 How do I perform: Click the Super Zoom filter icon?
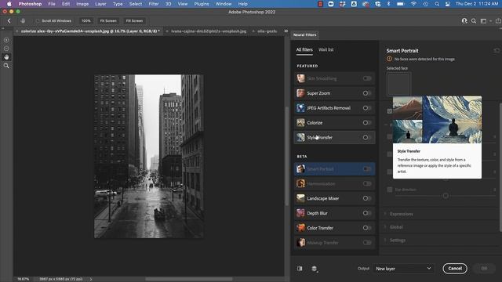tap(300, 93)
